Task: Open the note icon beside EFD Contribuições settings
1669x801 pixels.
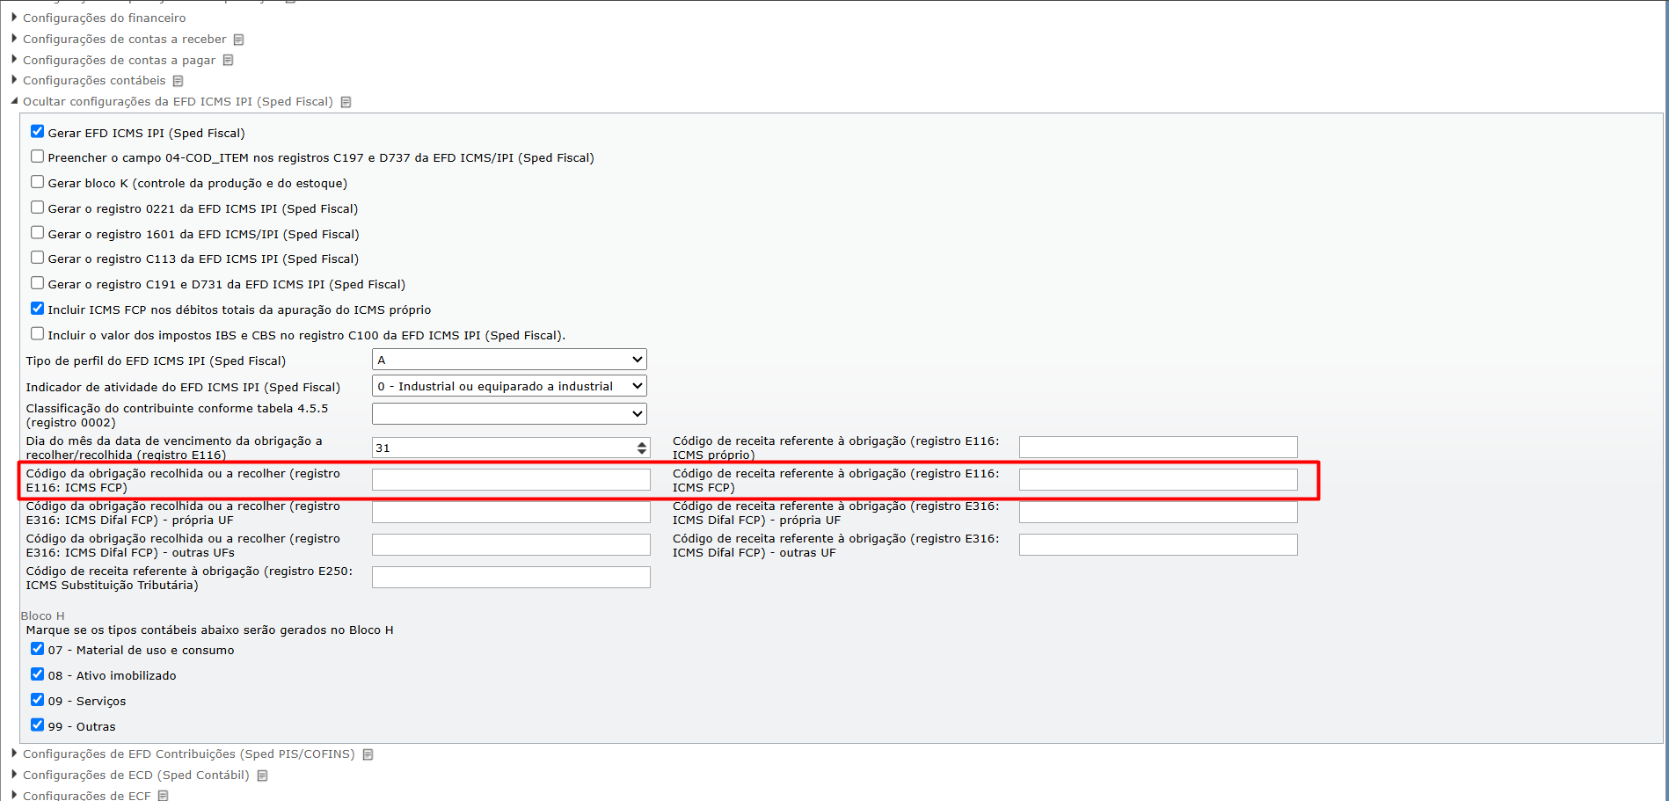Action: coord(368,754)
